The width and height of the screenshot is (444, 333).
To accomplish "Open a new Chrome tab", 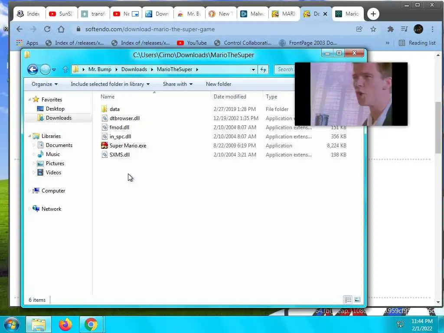I will [373, 13].
